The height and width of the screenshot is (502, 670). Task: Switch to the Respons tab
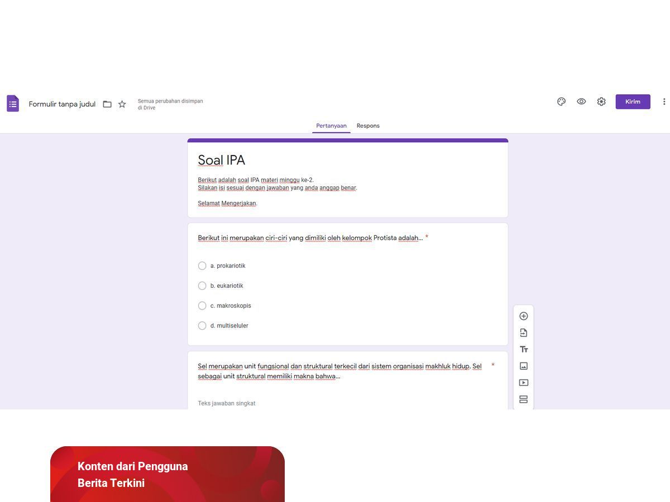(x=368, y=126)
